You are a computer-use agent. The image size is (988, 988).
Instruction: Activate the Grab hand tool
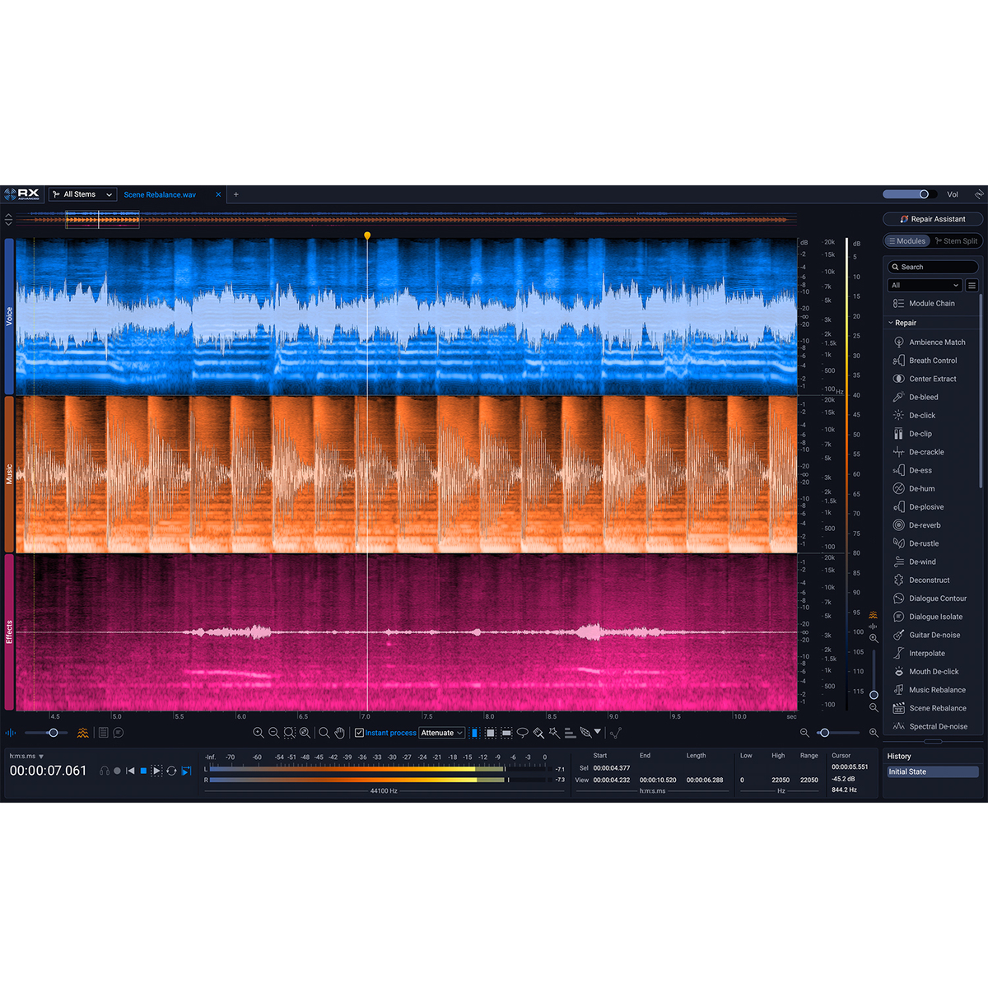339,733
